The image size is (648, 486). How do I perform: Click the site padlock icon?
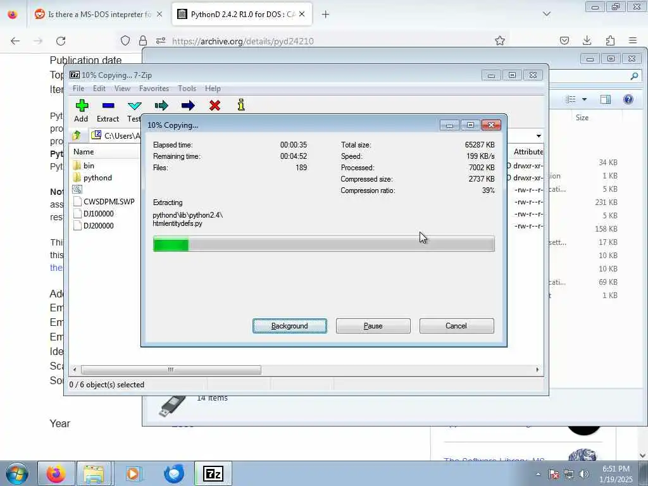click(x=143, y=40)
